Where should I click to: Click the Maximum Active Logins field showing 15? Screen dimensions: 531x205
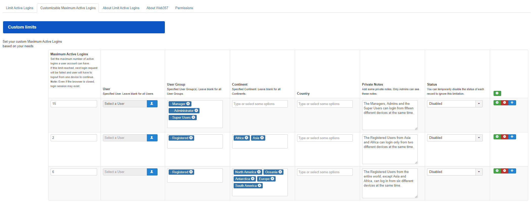74,104
